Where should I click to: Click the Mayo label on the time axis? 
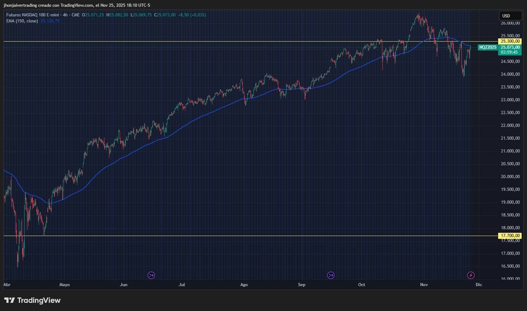point(64,285)
